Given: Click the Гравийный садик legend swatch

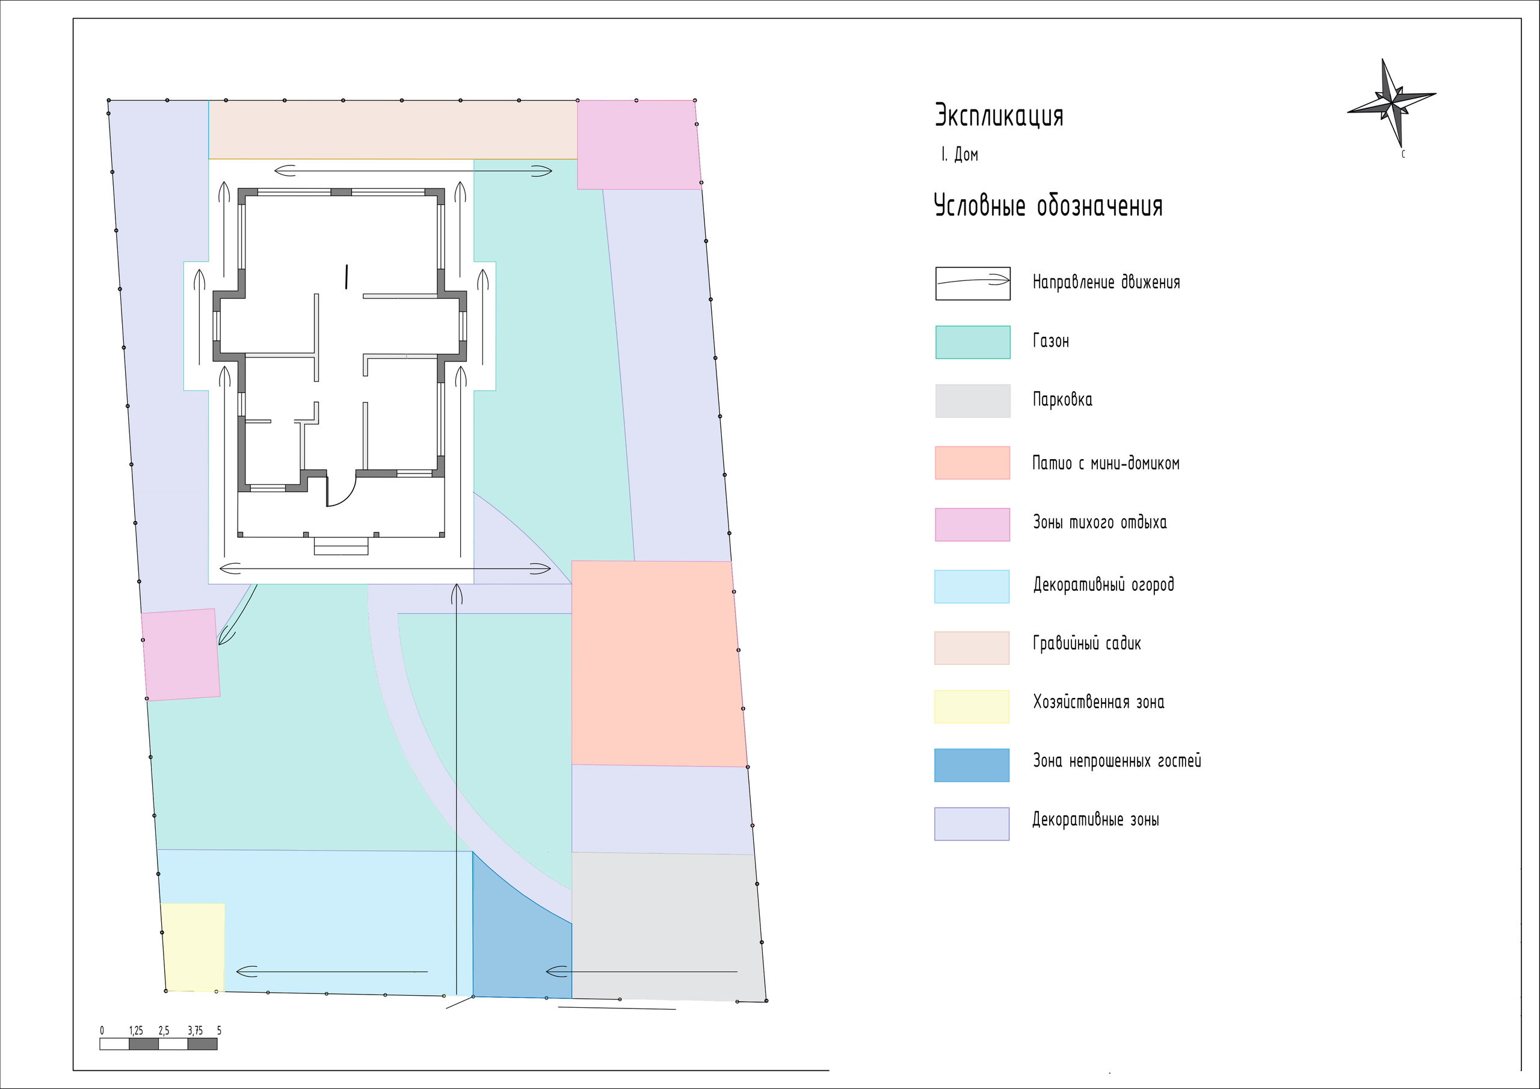Looking at the screenshot, I should (972, 647).
